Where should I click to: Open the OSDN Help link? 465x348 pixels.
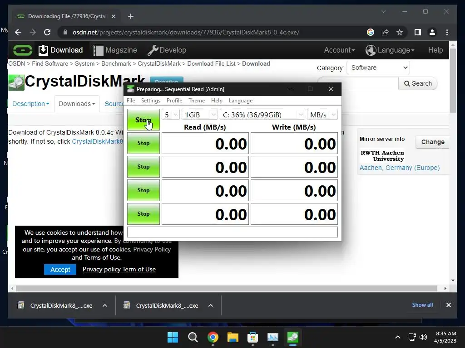point(435,50)
